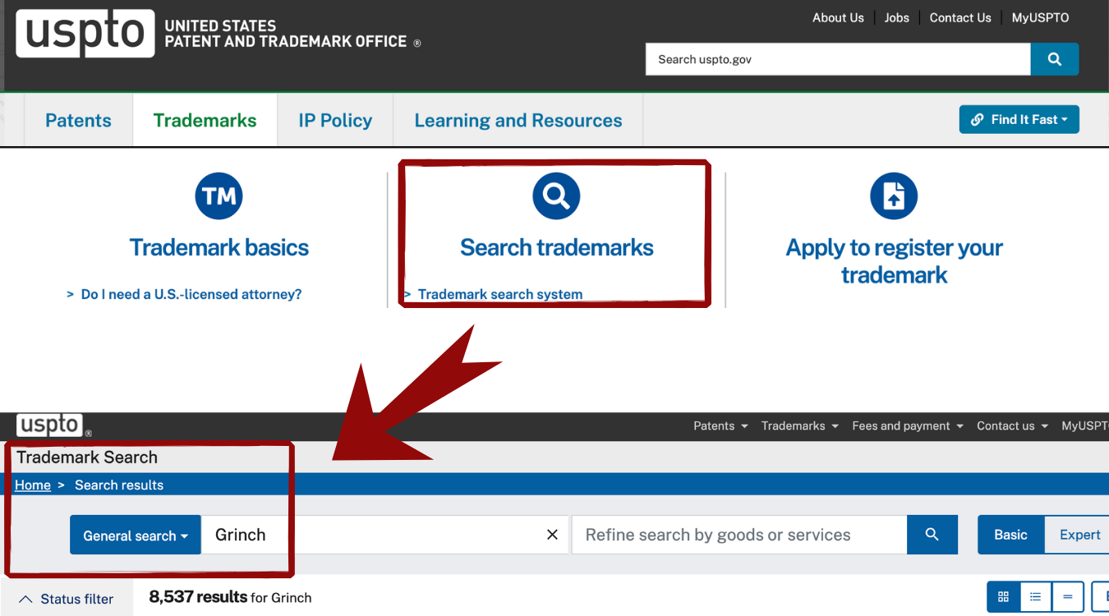Open Apply to register your trademark link
The height and width of the screenshot is (616, 1109).
pos(894,261)
